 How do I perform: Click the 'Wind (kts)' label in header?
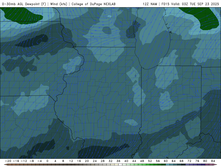coord(59,4)
